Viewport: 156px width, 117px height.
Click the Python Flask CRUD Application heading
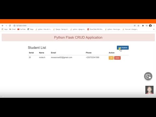[x=78, y=37]
